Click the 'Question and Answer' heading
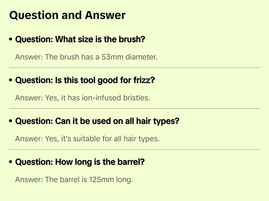Viewport: 269px width, 201px height. 67,15
